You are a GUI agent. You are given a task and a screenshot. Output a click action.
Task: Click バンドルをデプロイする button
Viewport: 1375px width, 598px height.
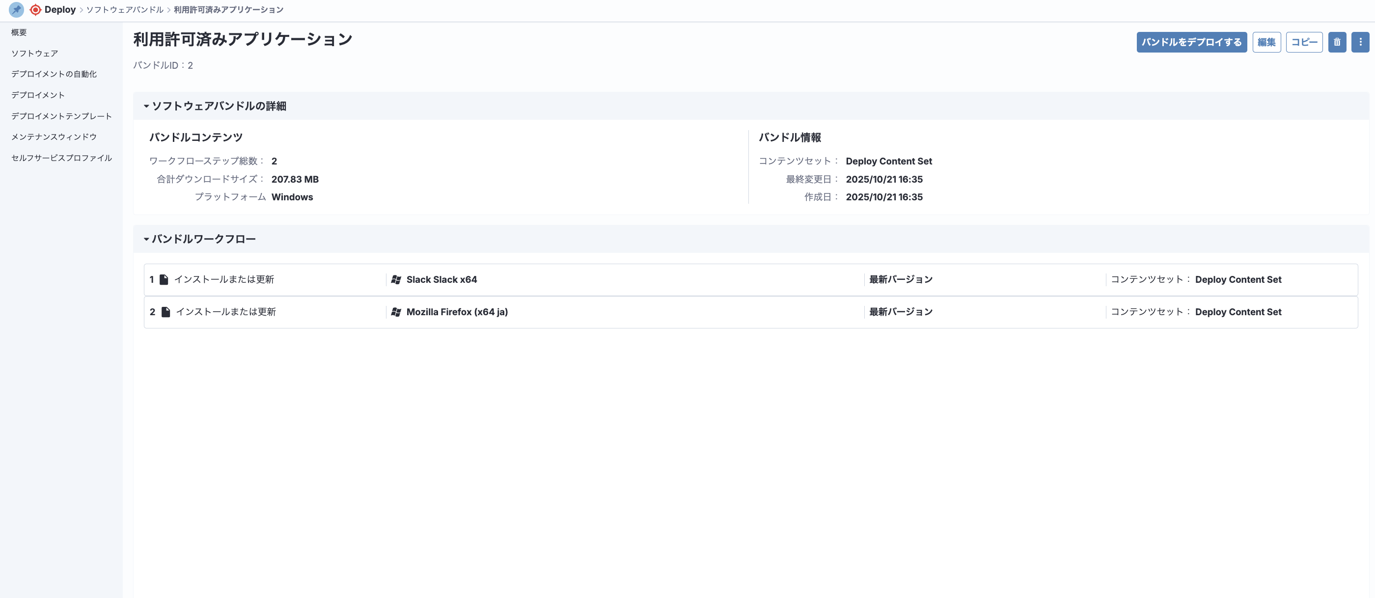click(x=1191, y=42)
